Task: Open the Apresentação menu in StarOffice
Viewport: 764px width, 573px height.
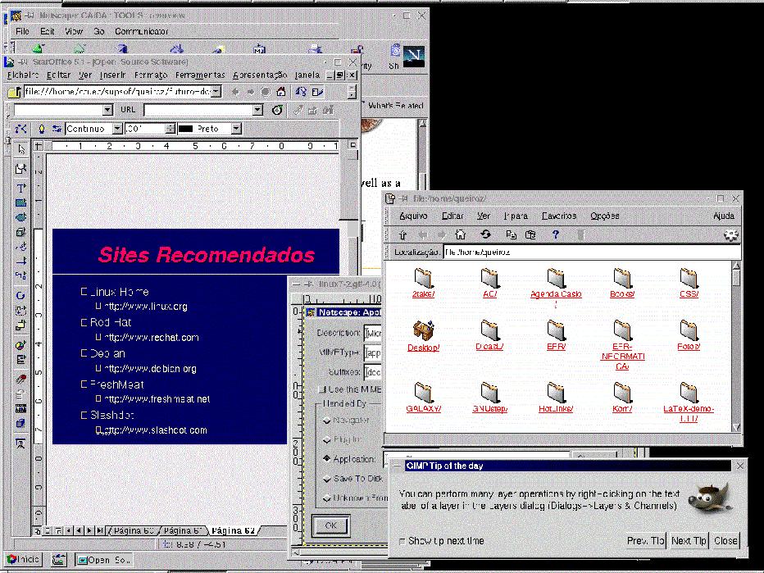Action: point(260,75)
